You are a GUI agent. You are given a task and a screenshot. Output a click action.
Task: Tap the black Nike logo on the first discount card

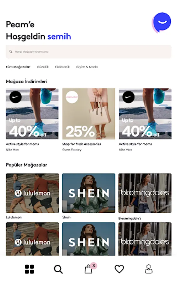pyautogui.click(x=15, y=97)
